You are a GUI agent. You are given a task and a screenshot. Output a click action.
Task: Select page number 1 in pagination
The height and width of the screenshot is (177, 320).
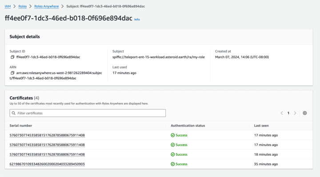[288, 113]
